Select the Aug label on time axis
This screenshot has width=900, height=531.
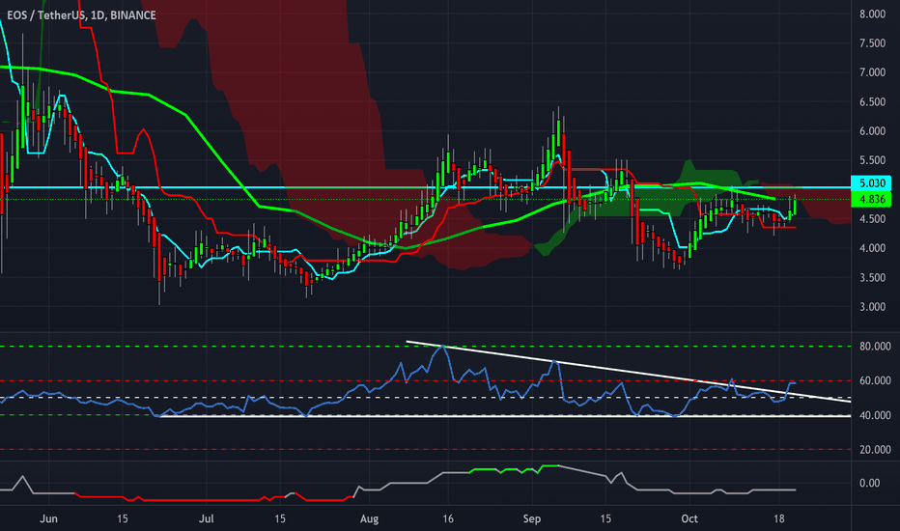369,519
